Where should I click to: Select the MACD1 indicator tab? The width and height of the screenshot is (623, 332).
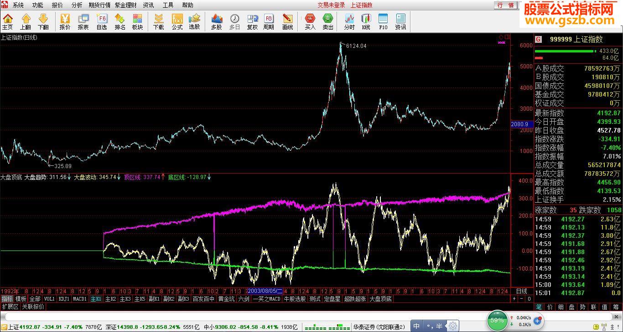(80, 299)
